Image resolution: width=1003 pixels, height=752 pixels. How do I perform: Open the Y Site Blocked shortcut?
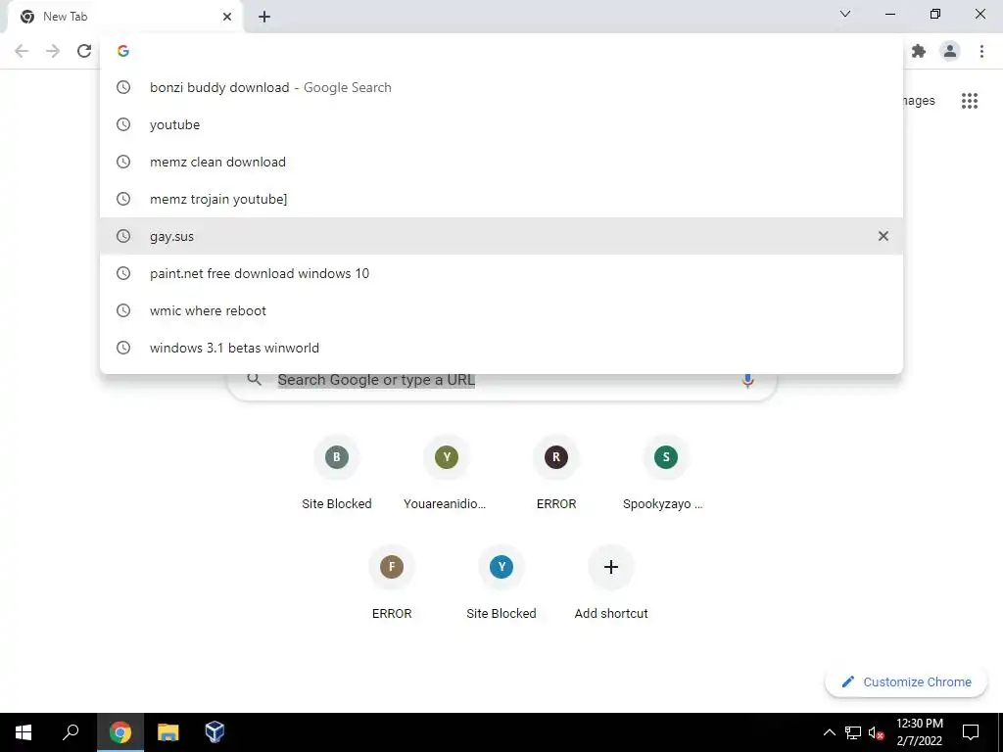[x=501, y=583]
